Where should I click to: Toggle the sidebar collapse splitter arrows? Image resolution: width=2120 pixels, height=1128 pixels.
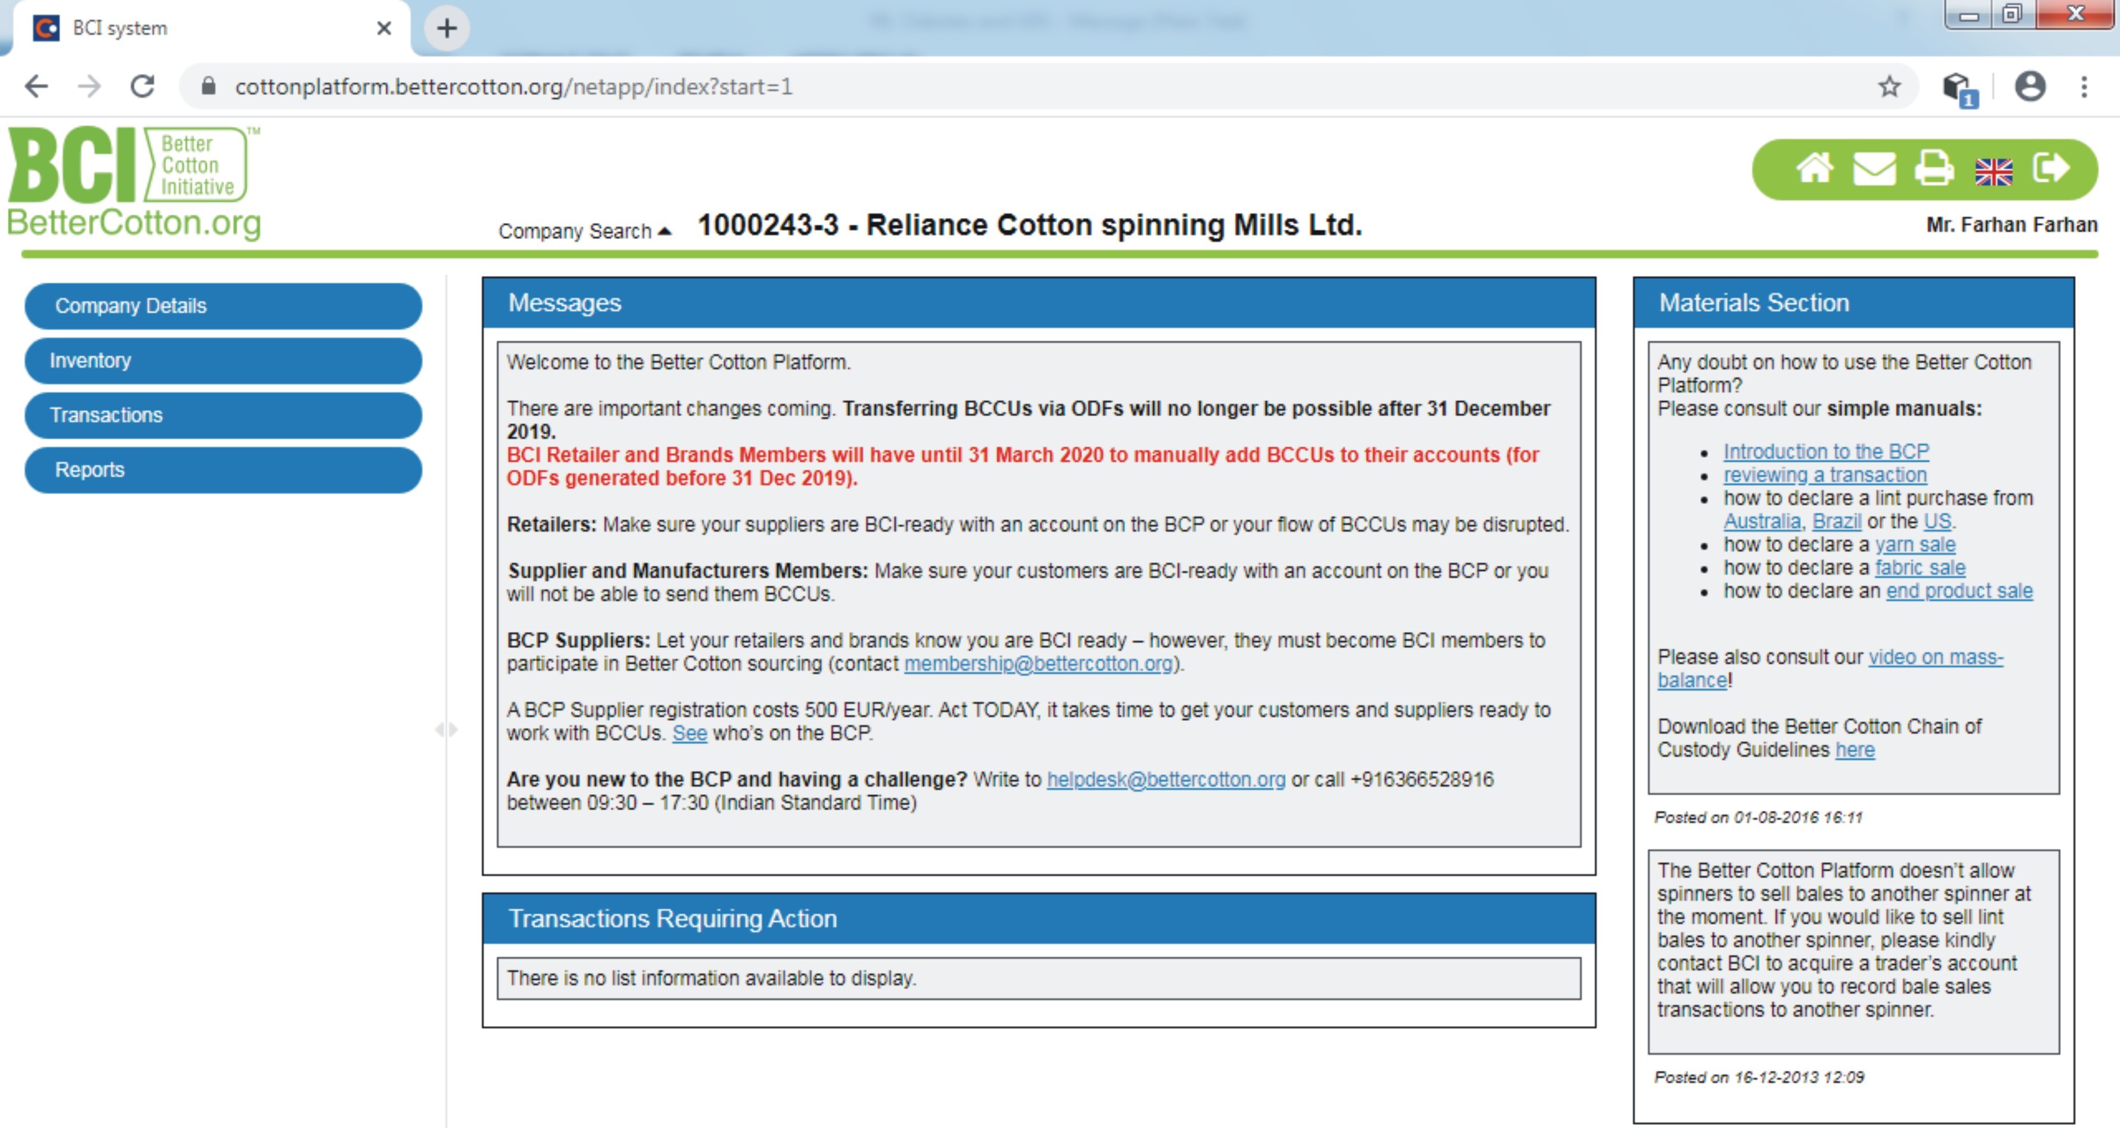click(x=446, y=729)
